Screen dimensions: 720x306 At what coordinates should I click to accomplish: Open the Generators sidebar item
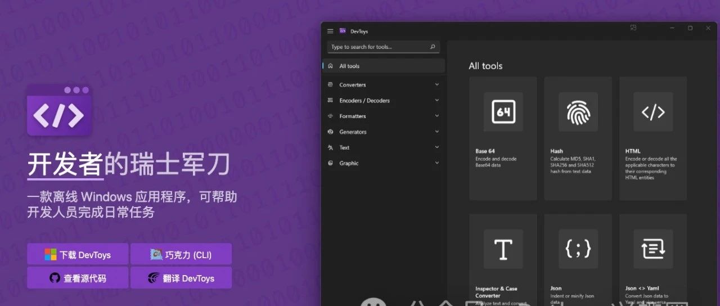tap(384, 132)
